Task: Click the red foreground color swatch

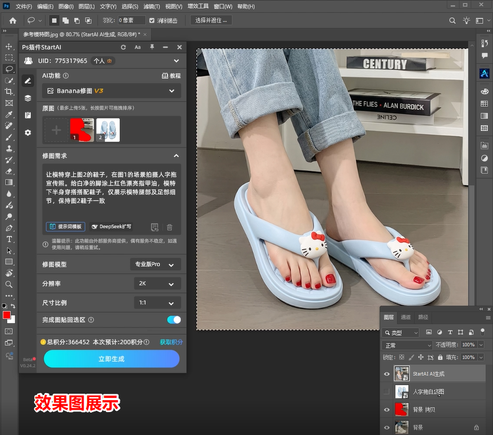Action: (6, 315)
